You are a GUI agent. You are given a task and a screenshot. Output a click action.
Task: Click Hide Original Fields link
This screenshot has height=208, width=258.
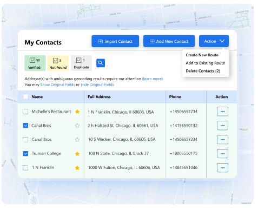[x=97, y=84]
